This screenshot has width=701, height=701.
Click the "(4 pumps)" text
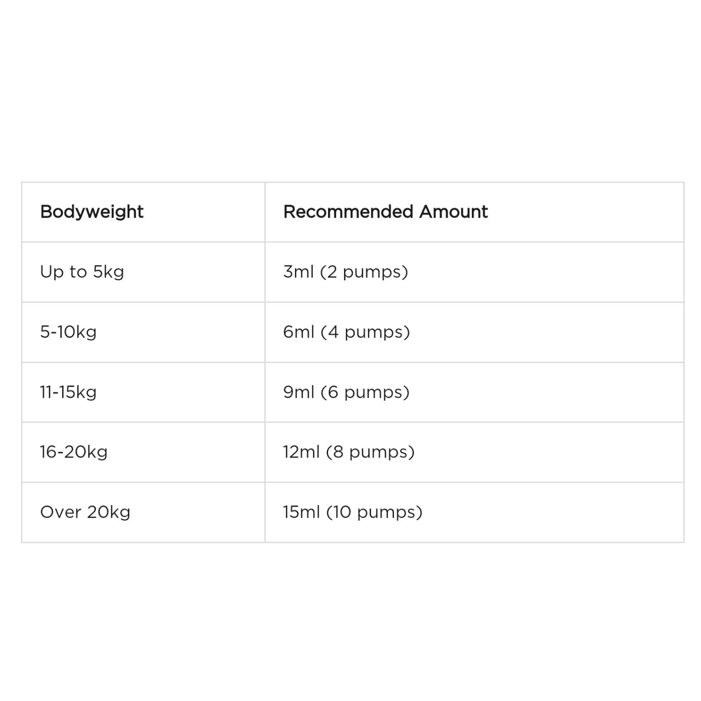point(365,332)
